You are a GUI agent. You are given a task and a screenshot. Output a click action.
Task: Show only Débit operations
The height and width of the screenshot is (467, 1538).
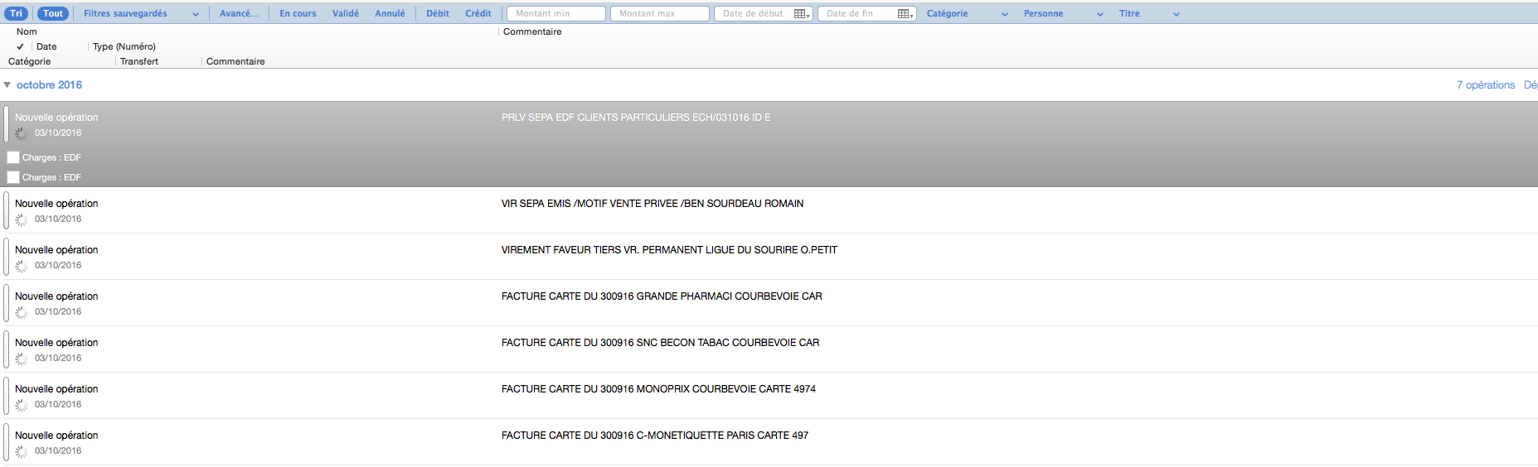438,13
